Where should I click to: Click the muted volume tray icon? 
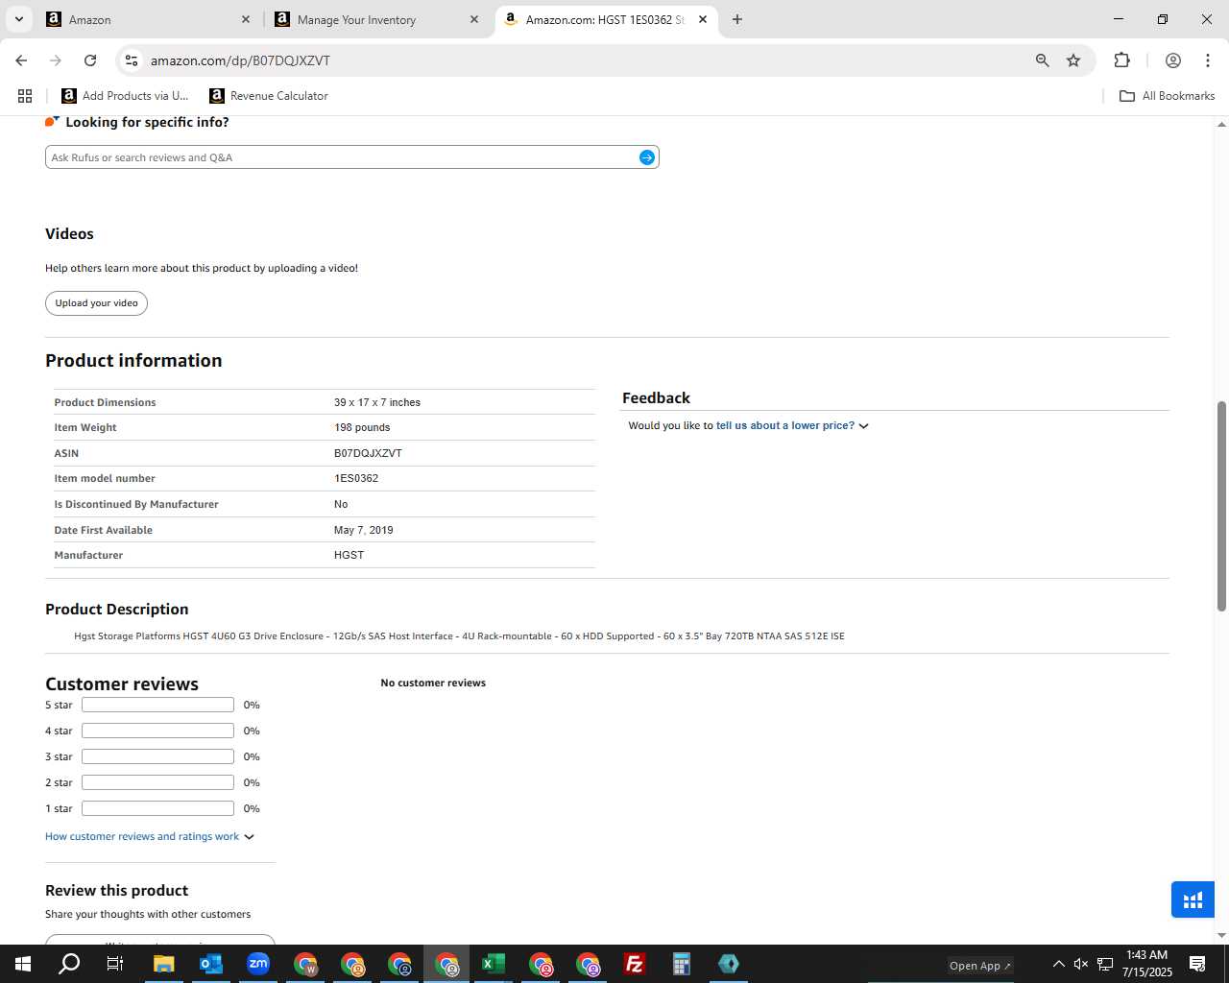pos(1081,964)
